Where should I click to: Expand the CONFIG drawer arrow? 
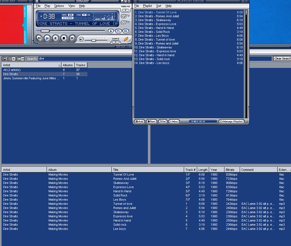[115, 42]
